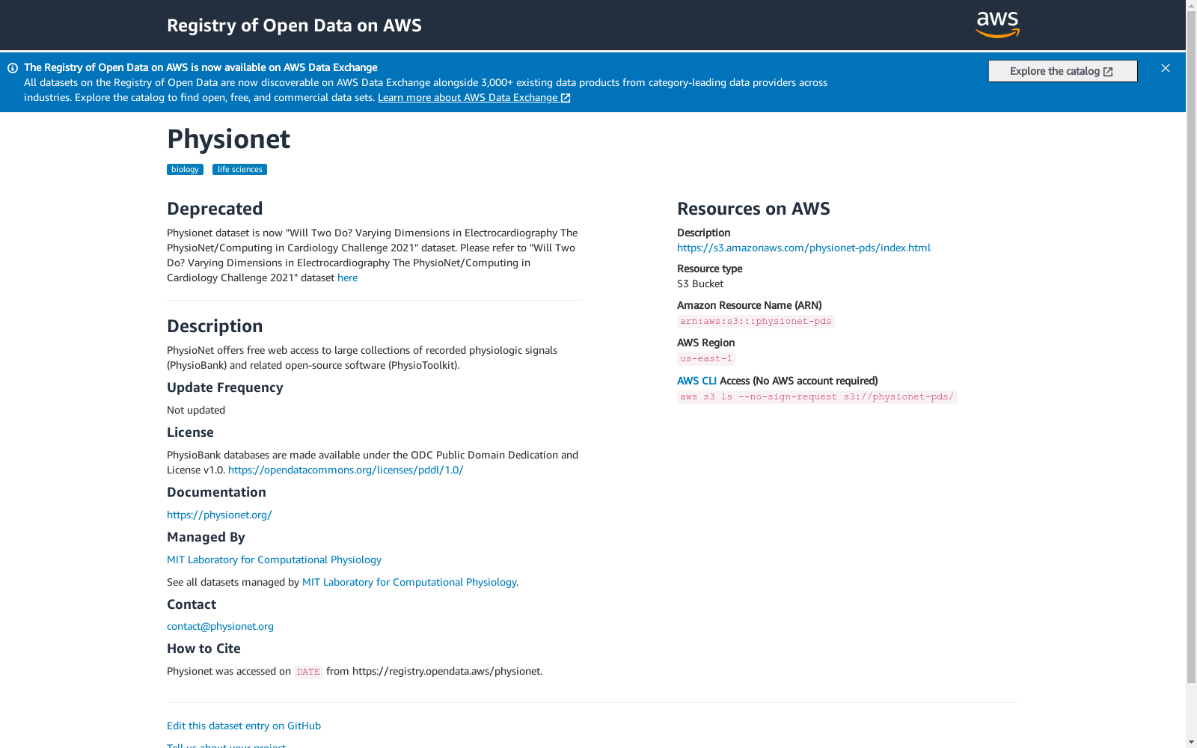Open MIT Laboratory link under Managed By
The height and width of the screenshot is (748, 1197).
pyautogui.click(x=274, y=560)
